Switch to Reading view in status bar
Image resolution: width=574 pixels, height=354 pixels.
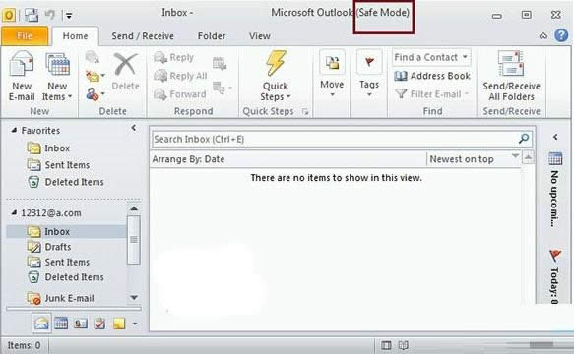click(403, 345)
